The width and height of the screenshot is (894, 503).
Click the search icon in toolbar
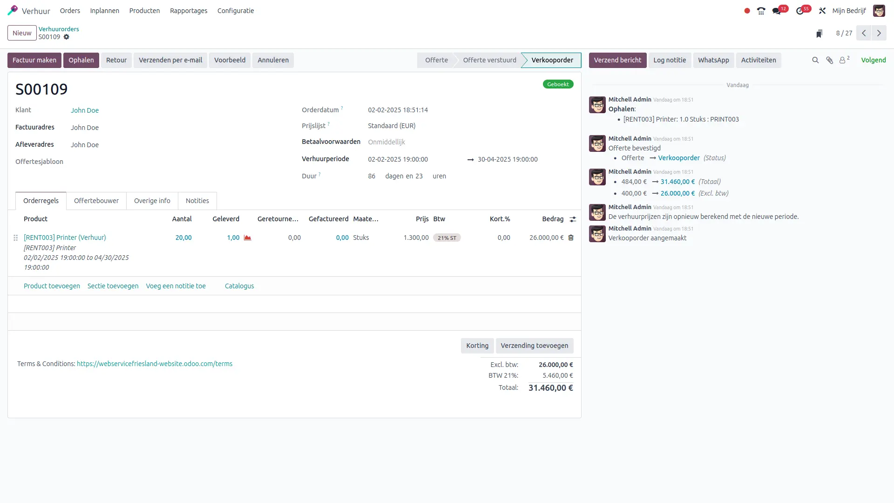pos(815,60)
